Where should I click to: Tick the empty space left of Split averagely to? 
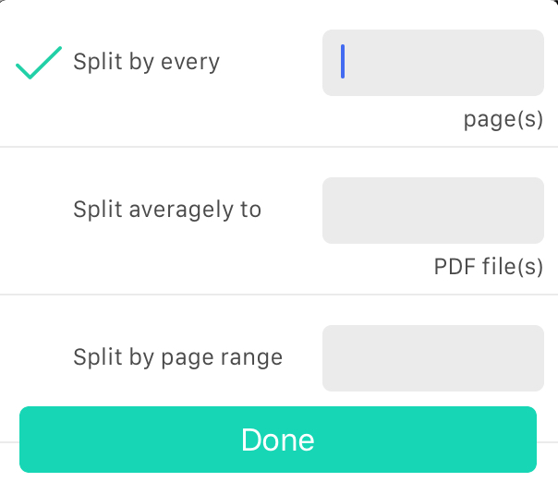(39, 211)
